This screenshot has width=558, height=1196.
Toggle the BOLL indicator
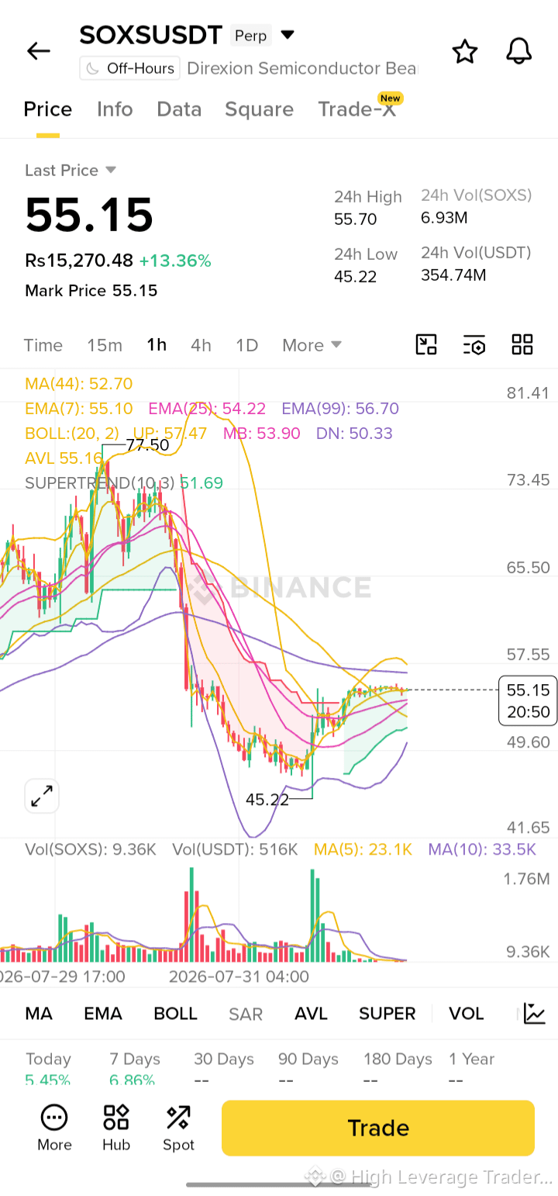[x=175, y=1014]
